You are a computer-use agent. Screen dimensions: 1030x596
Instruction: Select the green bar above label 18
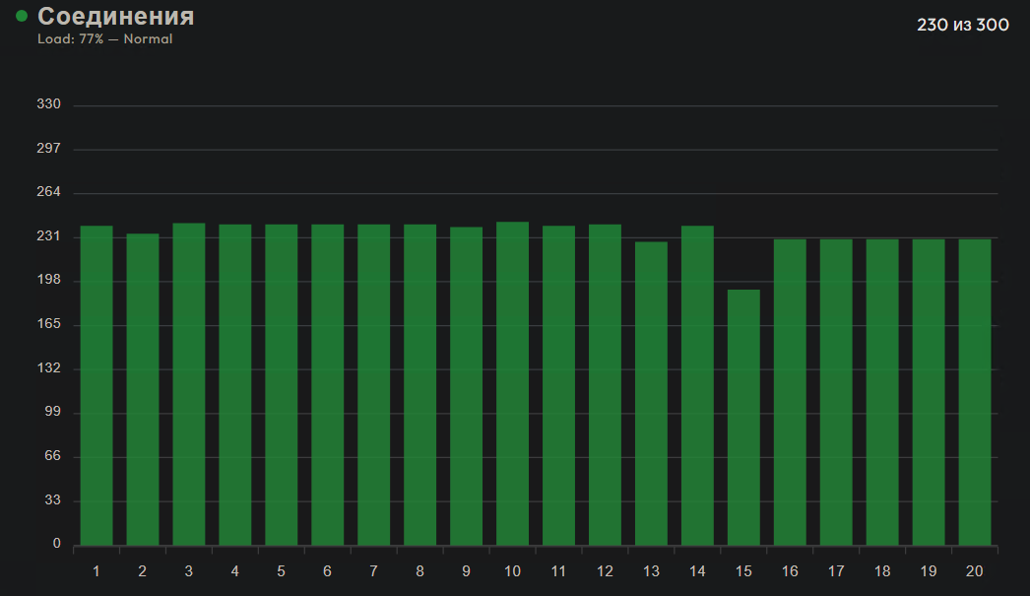click(882, 392)
